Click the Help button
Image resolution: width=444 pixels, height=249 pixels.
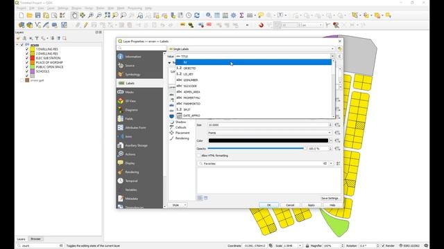332,205
